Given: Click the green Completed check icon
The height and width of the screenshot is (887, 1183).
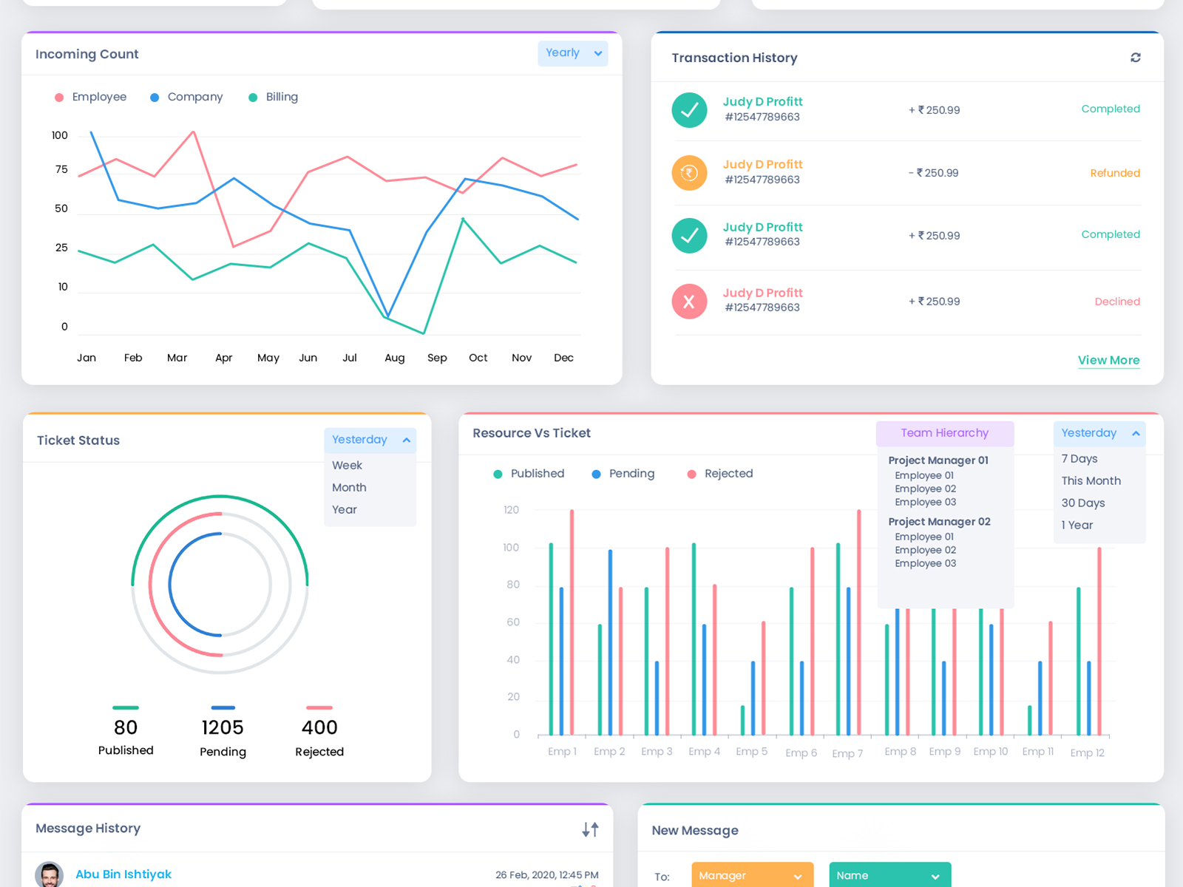Looking at the screenshot, I should pyautogui.click(x=689, y=110).
